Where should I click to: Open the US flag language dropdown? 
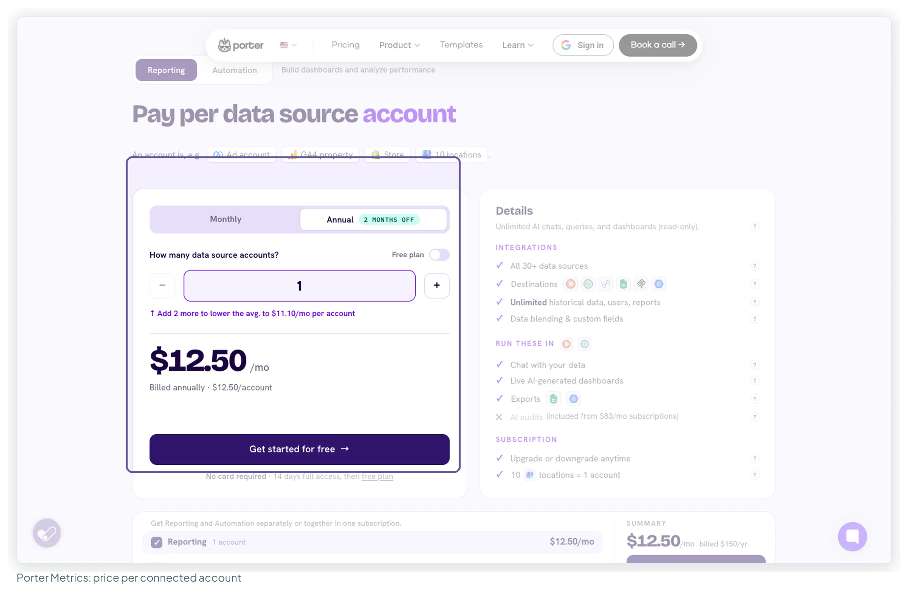[x=288, y=45]
